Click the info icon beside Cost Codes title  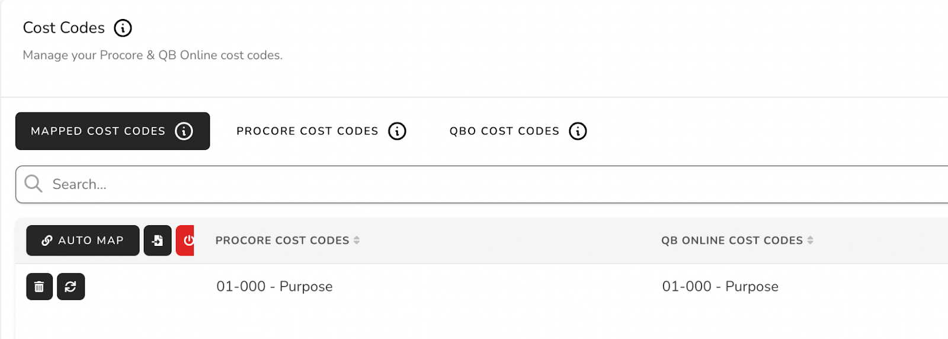click(123, 28)
